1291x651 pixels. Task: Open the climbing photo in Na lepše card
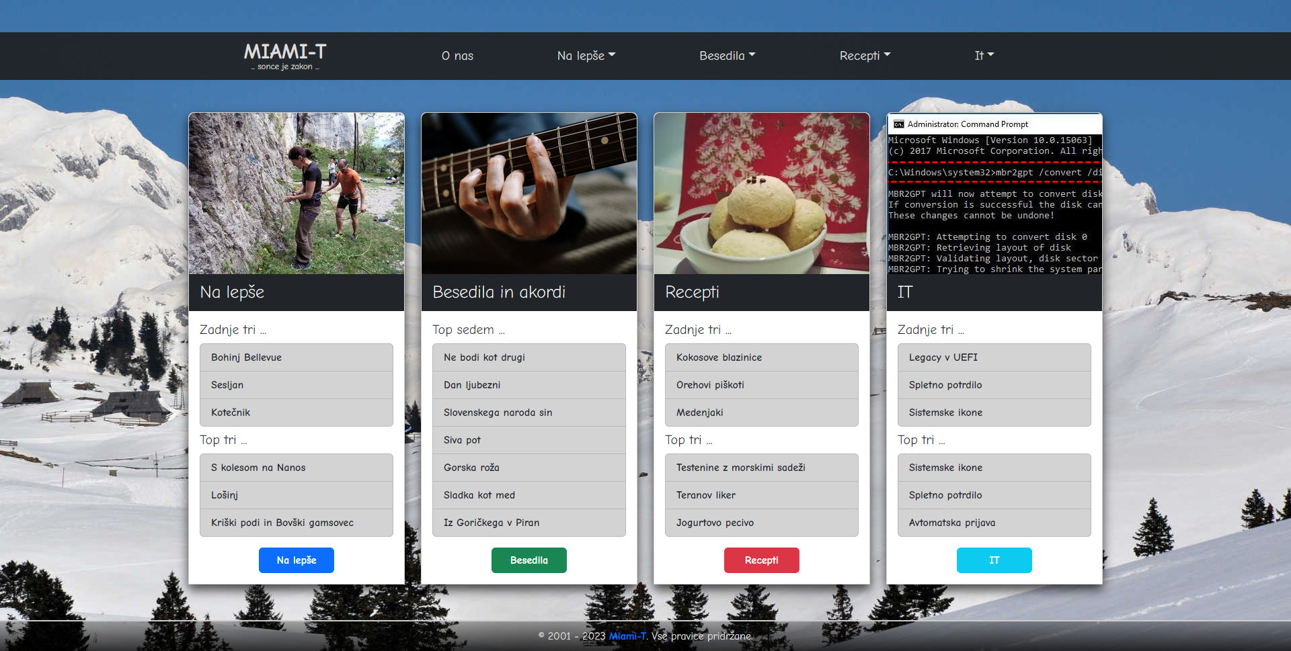tap(297, 193)
